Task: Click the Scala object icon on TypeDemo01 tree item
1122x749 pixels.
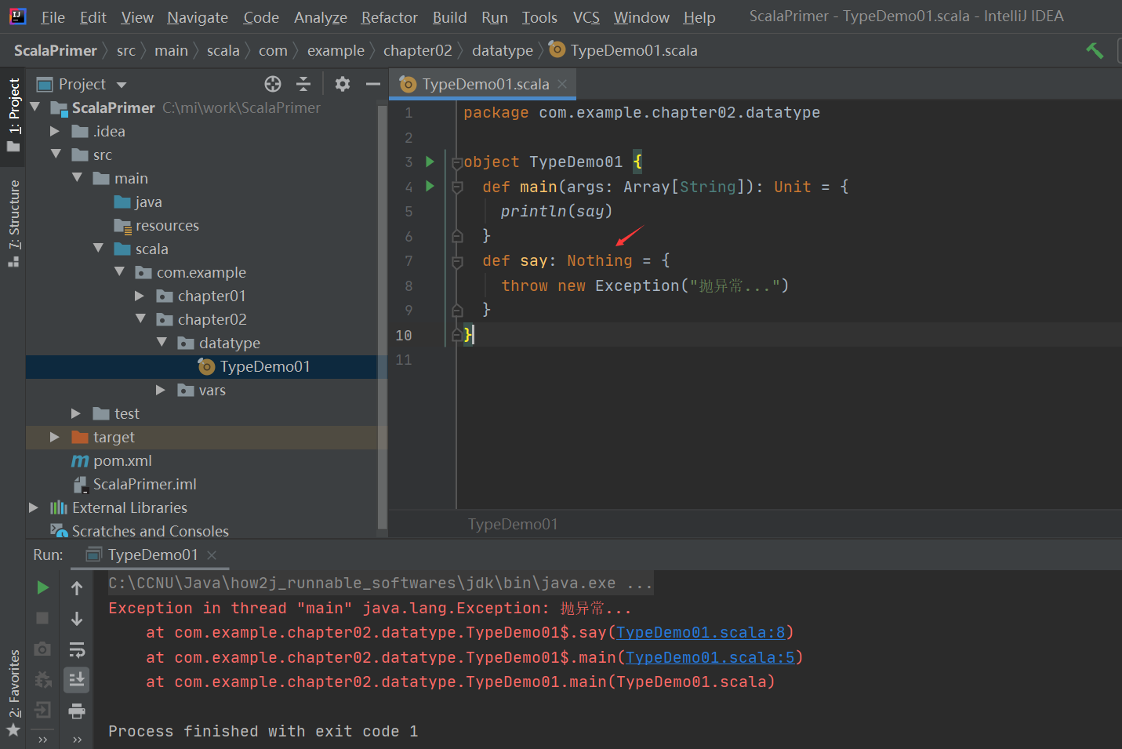Action: (206, 366)
